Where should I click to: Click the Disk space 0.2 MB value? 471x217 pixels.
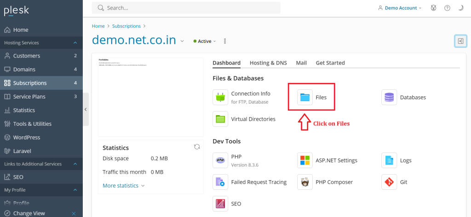point(159,158)
